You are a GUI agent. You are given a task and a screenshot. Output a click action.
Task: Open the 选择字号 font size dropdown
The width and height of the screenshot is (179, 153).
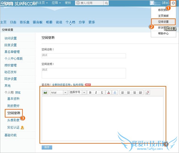[x=78, y=92]
